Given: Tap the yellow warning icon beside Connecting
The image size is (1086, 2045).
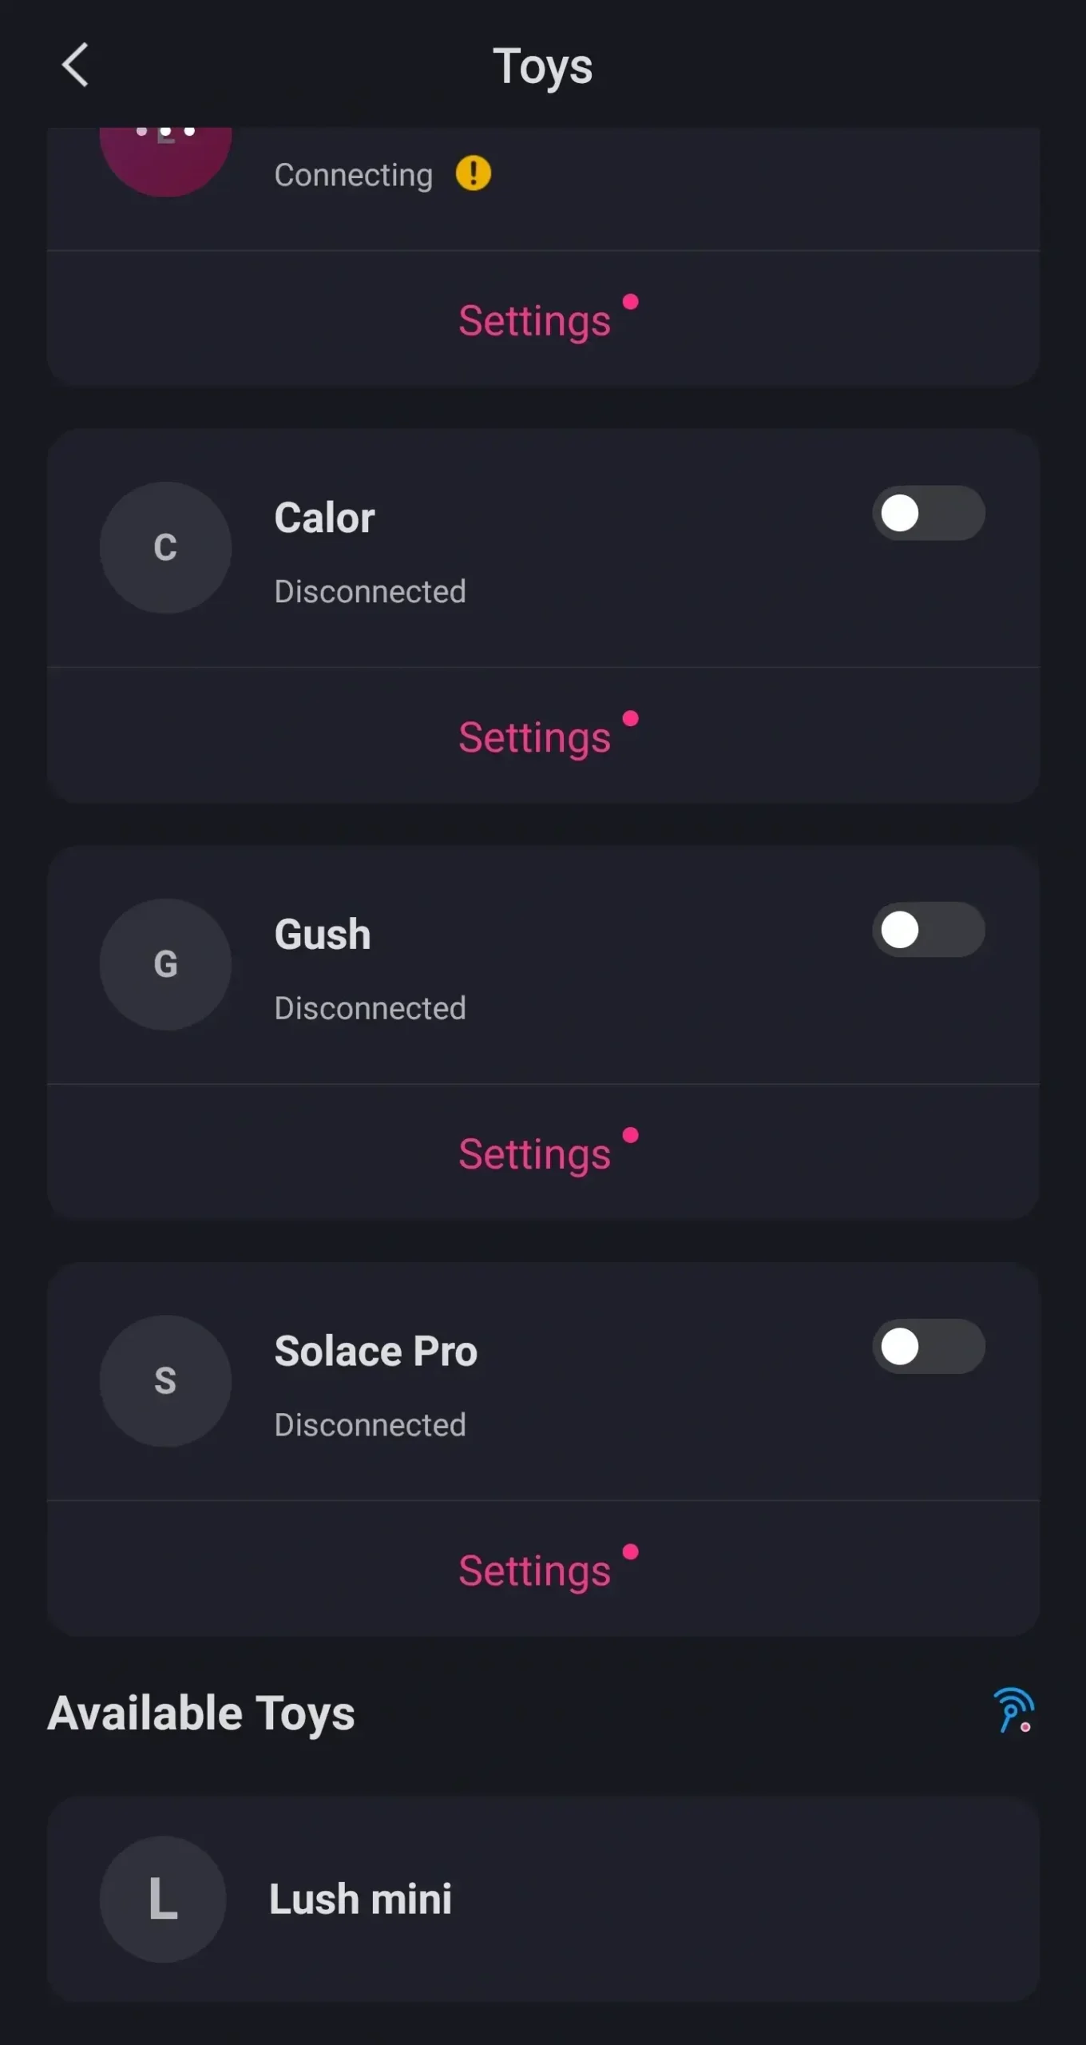Looking at the screenshot, I should [474, 173].
